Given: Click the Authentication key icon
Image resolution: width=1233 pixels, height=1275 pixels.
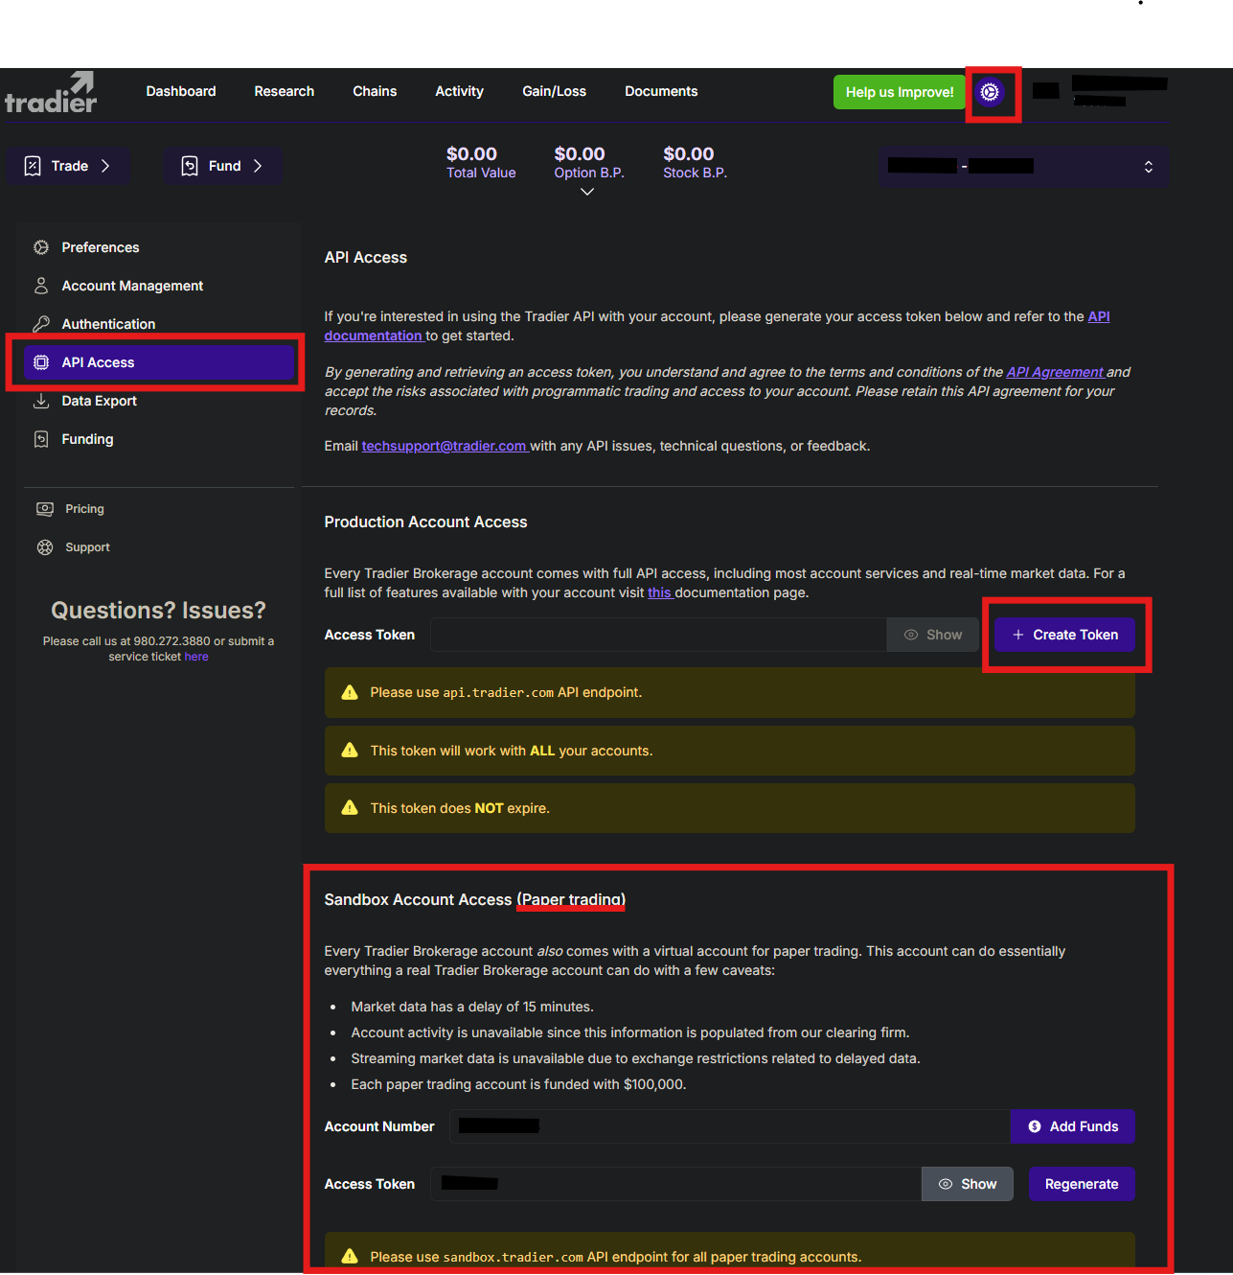Looking at the screenshot, I should 41,324.
